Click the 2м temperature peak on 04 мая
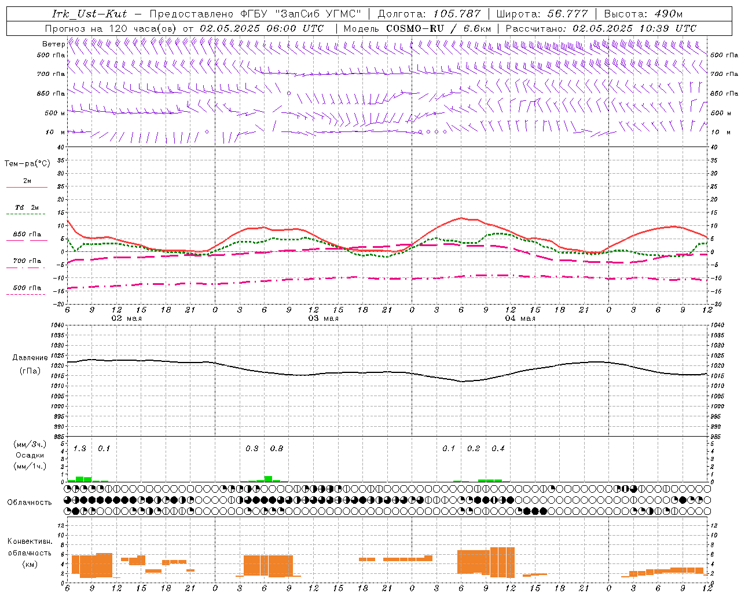 (461, 218)
